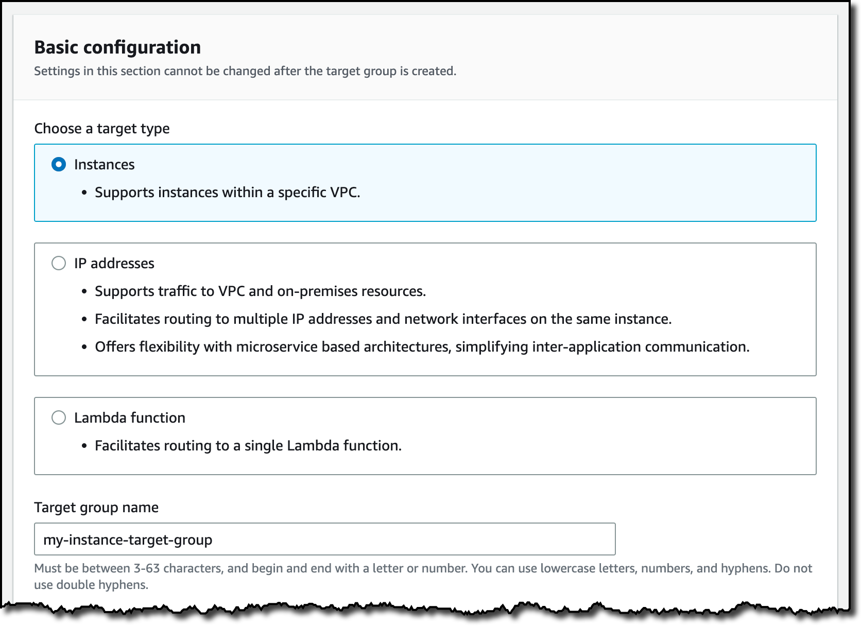Select the Instances radio button

59,164
